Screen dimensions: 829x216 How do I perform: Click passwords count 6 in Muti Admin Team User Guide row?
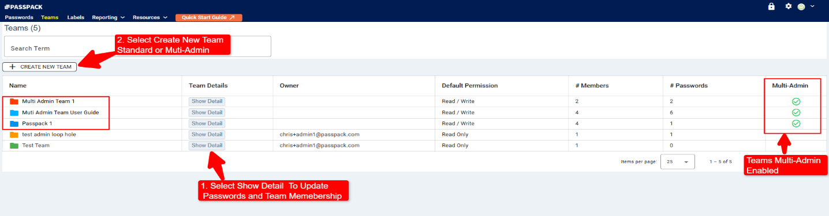[x=671, y=112]
